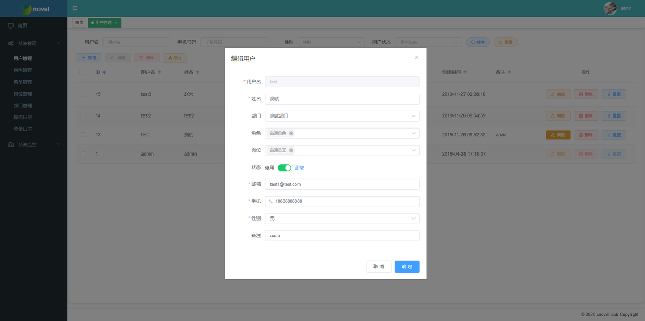Screen dimensions: 645x321
Task: Collapse the sidebar via the hamburger icon
Action: 73,8
